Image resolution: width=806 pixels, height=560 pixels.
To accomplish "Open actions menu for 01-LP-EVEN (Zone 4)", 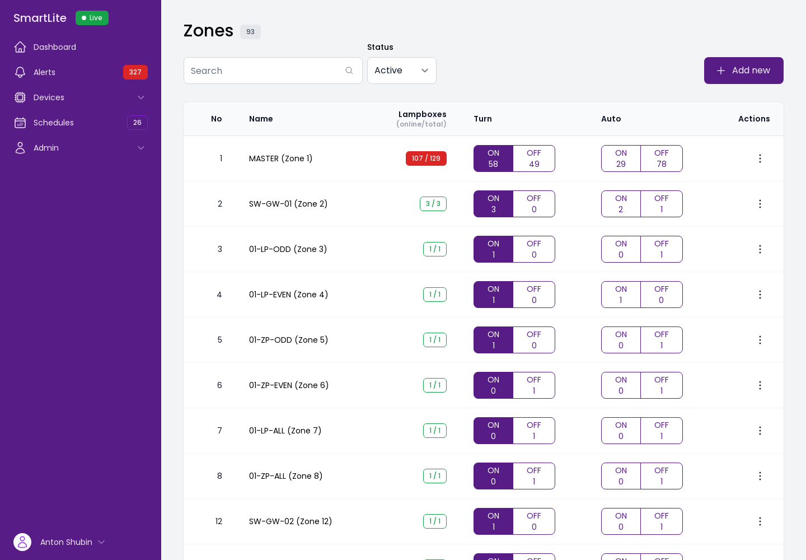I will 760,295.
